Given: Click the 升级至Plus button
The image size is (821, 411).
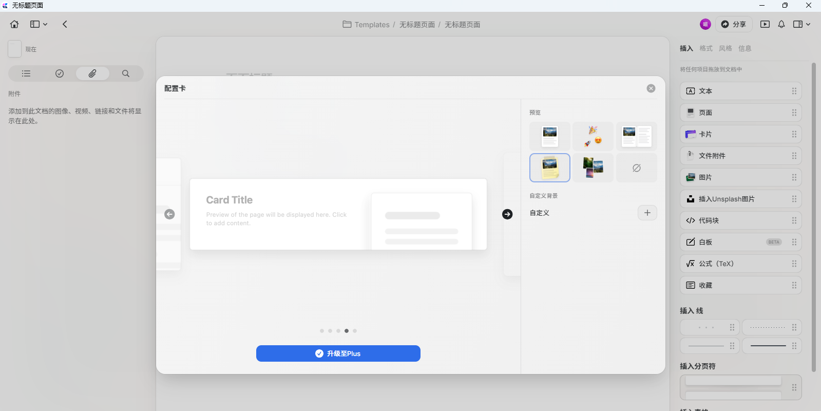Looking at the screenshot, I should 338,353.
